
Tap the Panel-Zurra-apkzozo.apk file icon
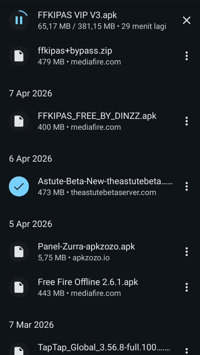coord(19,252)
